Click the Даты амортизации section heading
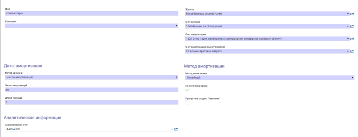The height and width of the screenshot is (137, 358). (x=23, y=66)
